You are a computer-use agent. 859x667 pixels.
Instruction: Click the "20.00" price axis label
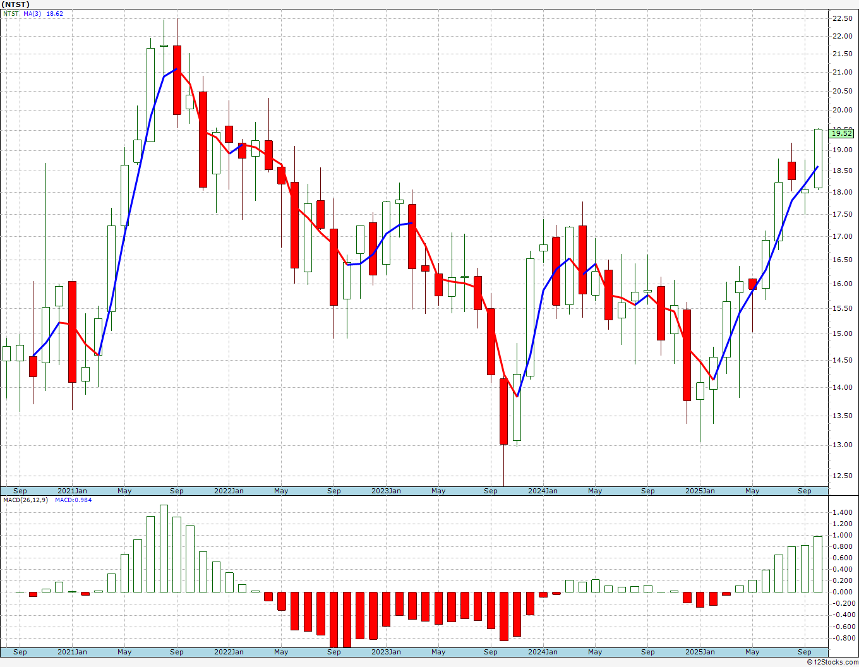(842, 110)
